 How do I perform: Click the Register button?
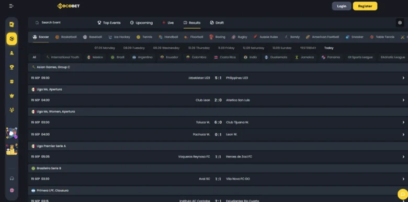pyautogui.click(x=365, y=6)
